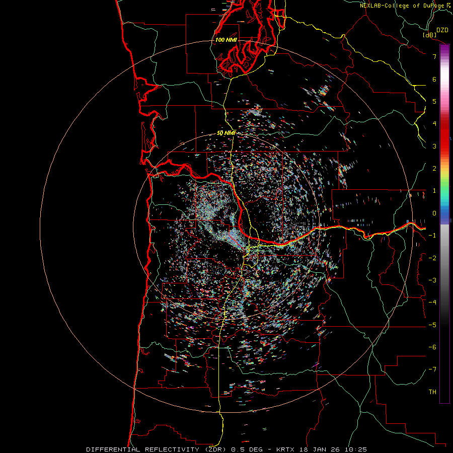Click the 1 dB value on the legend
This screenshot has width=453, height=453.
tap(434, 191)
